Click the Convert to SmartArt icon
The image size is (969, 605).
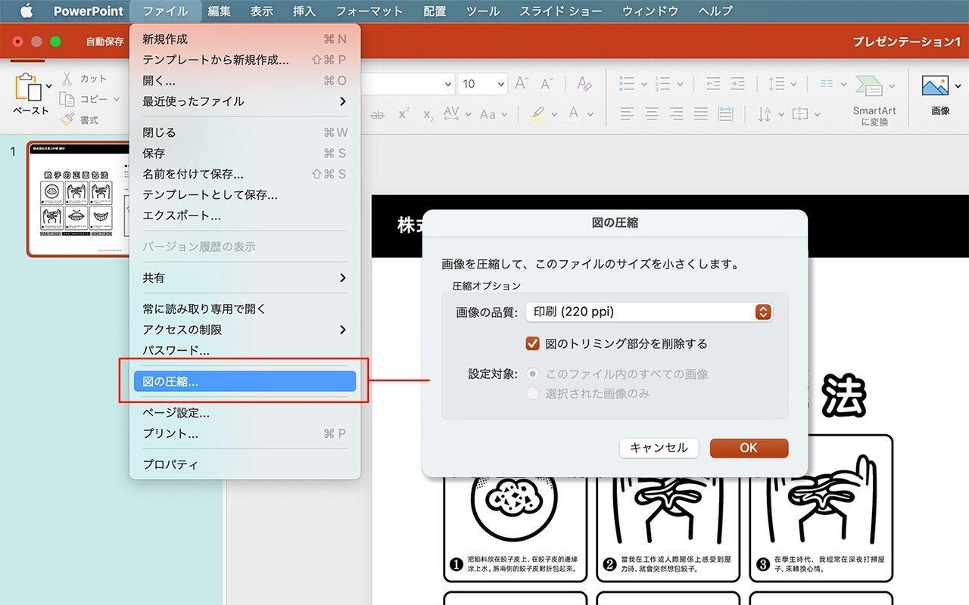point(871,86)
